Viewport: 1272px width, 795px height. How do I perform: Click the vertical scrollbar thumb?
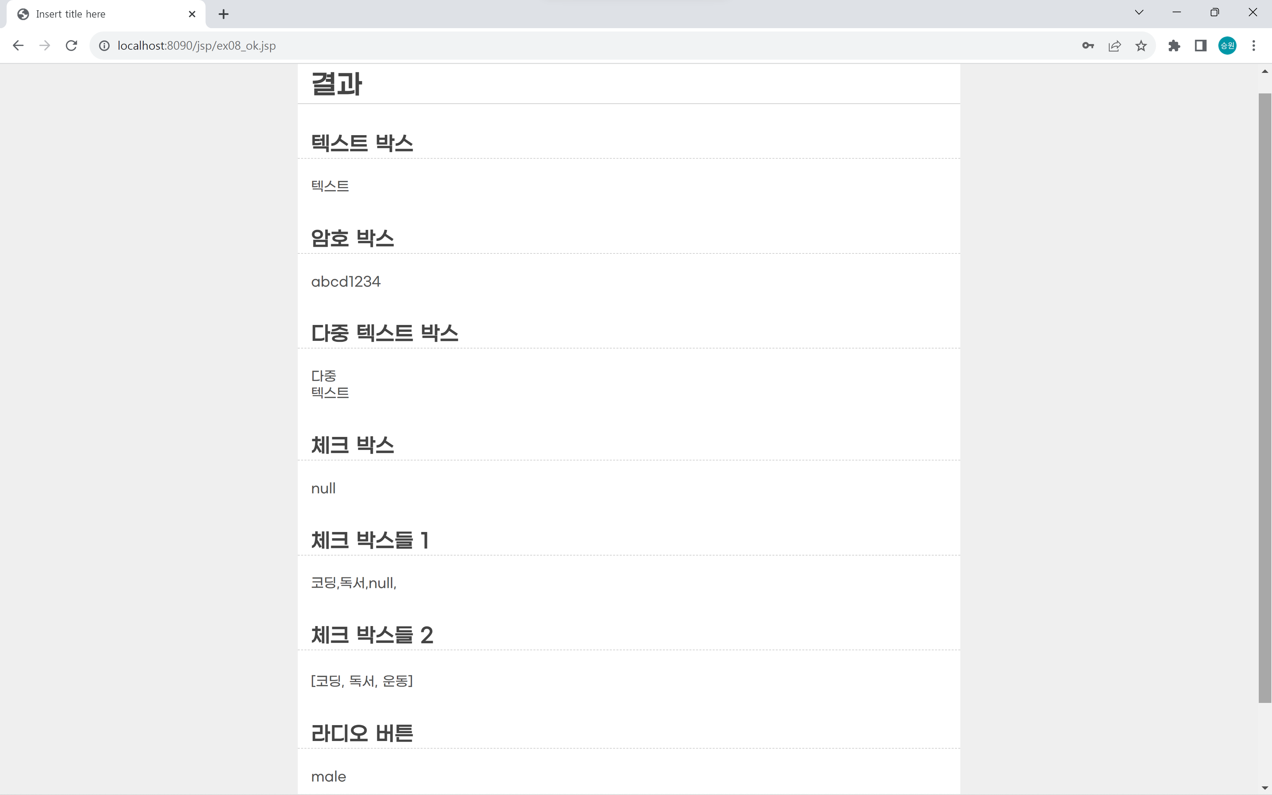coord(1265,398)
